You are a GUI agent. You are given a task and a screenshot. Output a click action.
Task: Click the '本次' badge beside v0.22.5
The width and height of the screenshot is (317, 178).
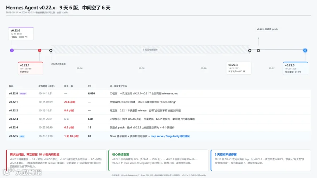[22, 136]
